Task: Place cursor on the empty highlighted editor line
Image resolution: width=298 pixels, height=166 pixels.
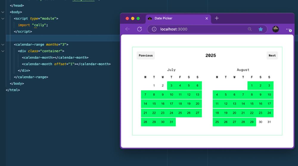Action: pyautogui.click(x=63, y=38)
